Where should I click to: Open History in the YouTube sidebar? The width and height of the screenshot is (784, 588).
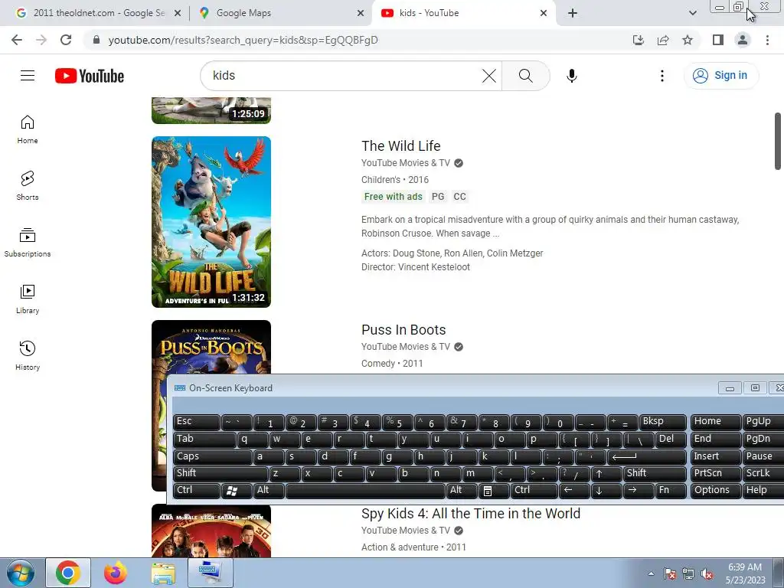pos(28,355)
